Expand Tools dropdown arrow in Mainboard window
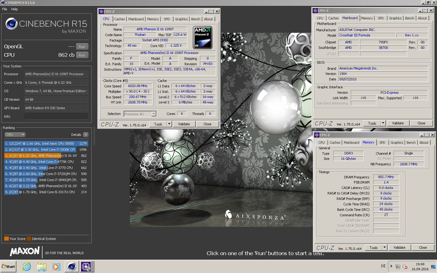 pos(383,123)
